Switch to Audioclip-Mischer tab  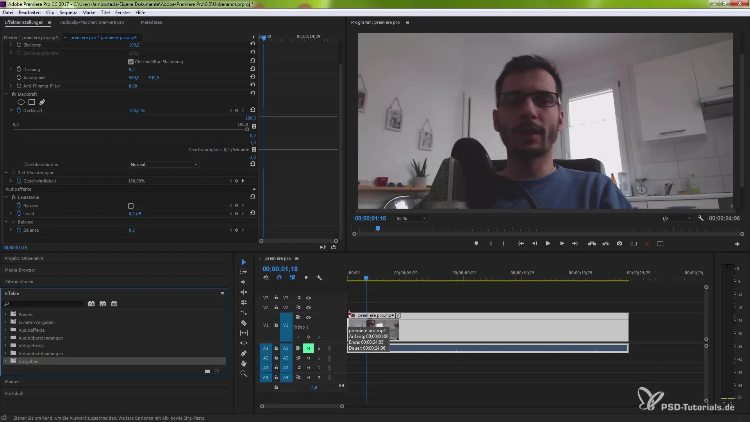[92, 22]
